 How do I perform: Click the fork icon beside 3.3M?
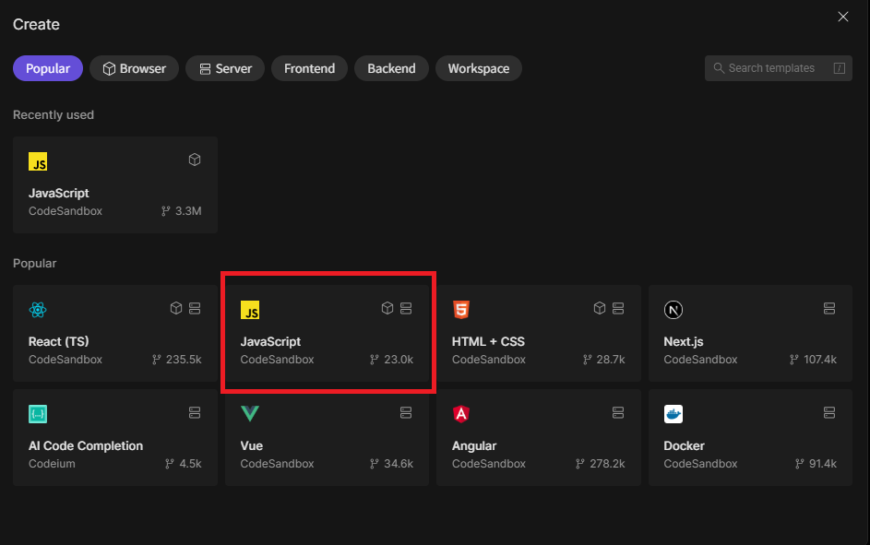(165, 210)
